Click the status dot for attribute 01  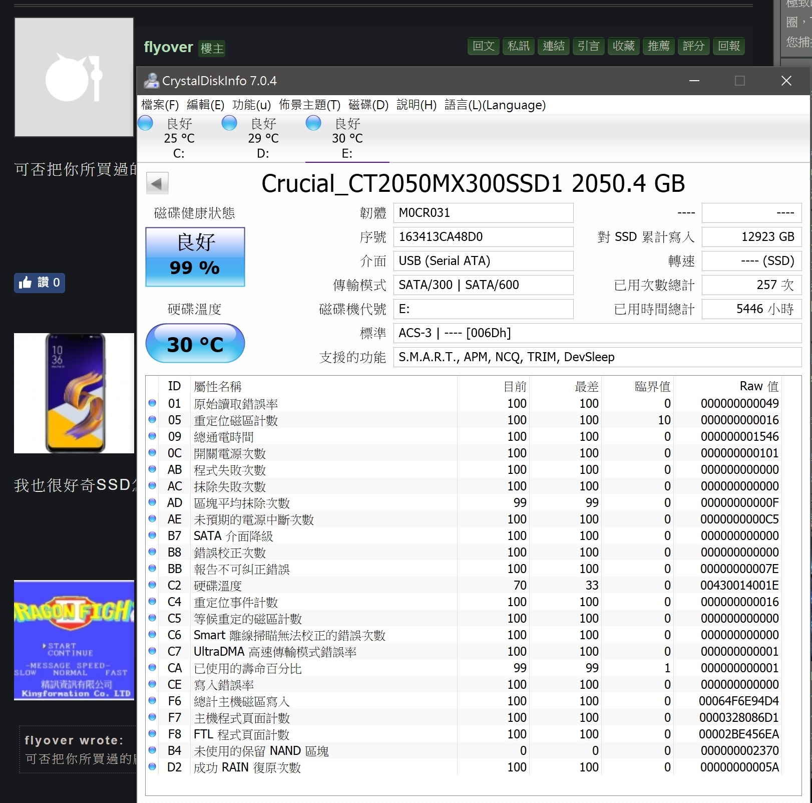(152, 403)
